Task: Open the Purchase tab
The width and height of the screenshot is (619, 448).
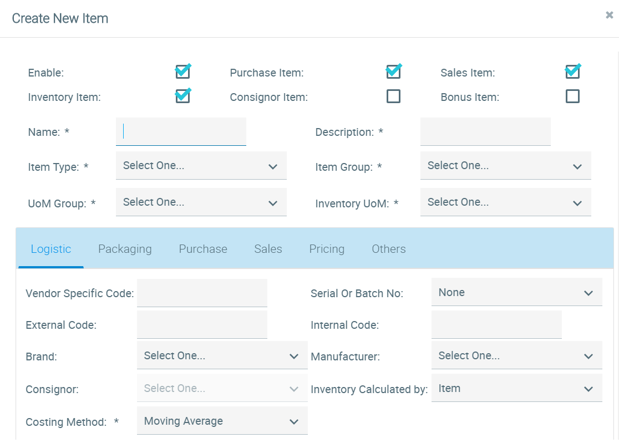Action: point(203,249)
